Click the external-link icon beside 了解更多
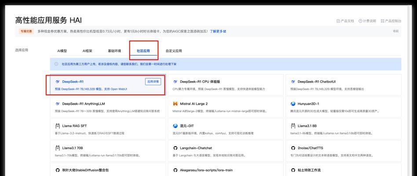This screenshot has height=176, width=417. click(x=225, y=31)
